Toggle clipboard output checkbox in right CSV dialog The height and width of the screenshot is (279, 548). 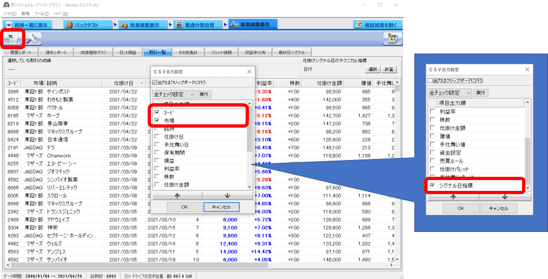point(430,81)
